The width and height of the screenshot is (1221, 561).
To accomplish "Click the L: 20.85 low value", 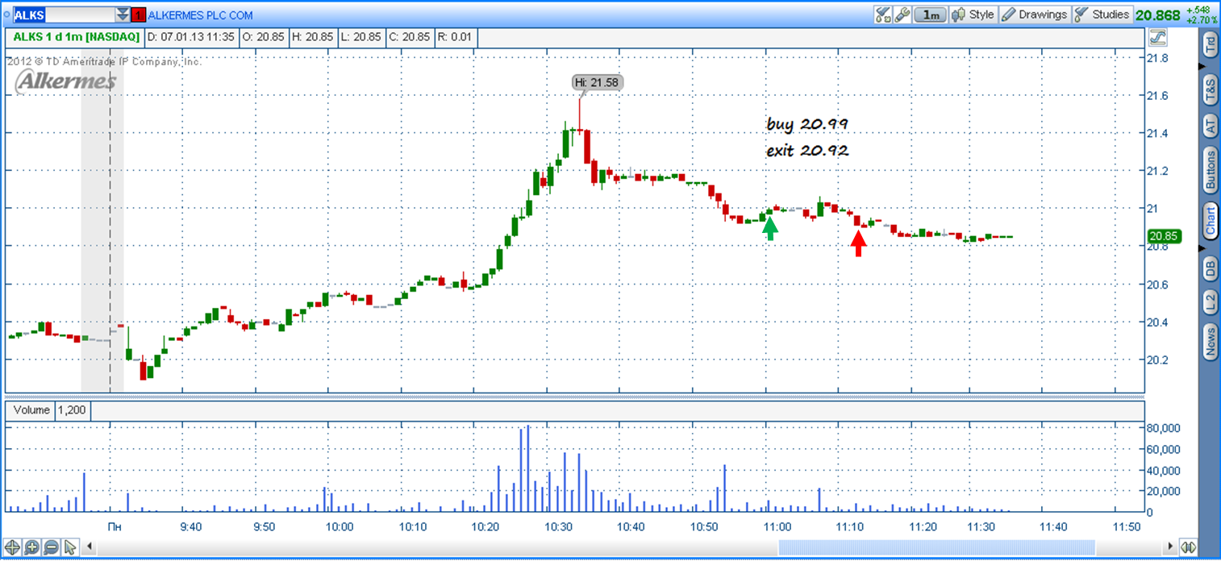I will pos(362,37).
